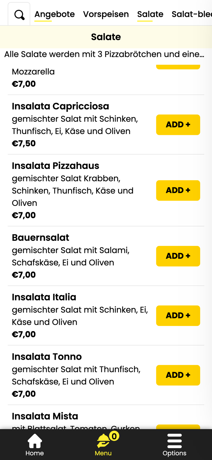Tap the Home house icon
The height and width of the screenshot is (460, 212).
35,441
